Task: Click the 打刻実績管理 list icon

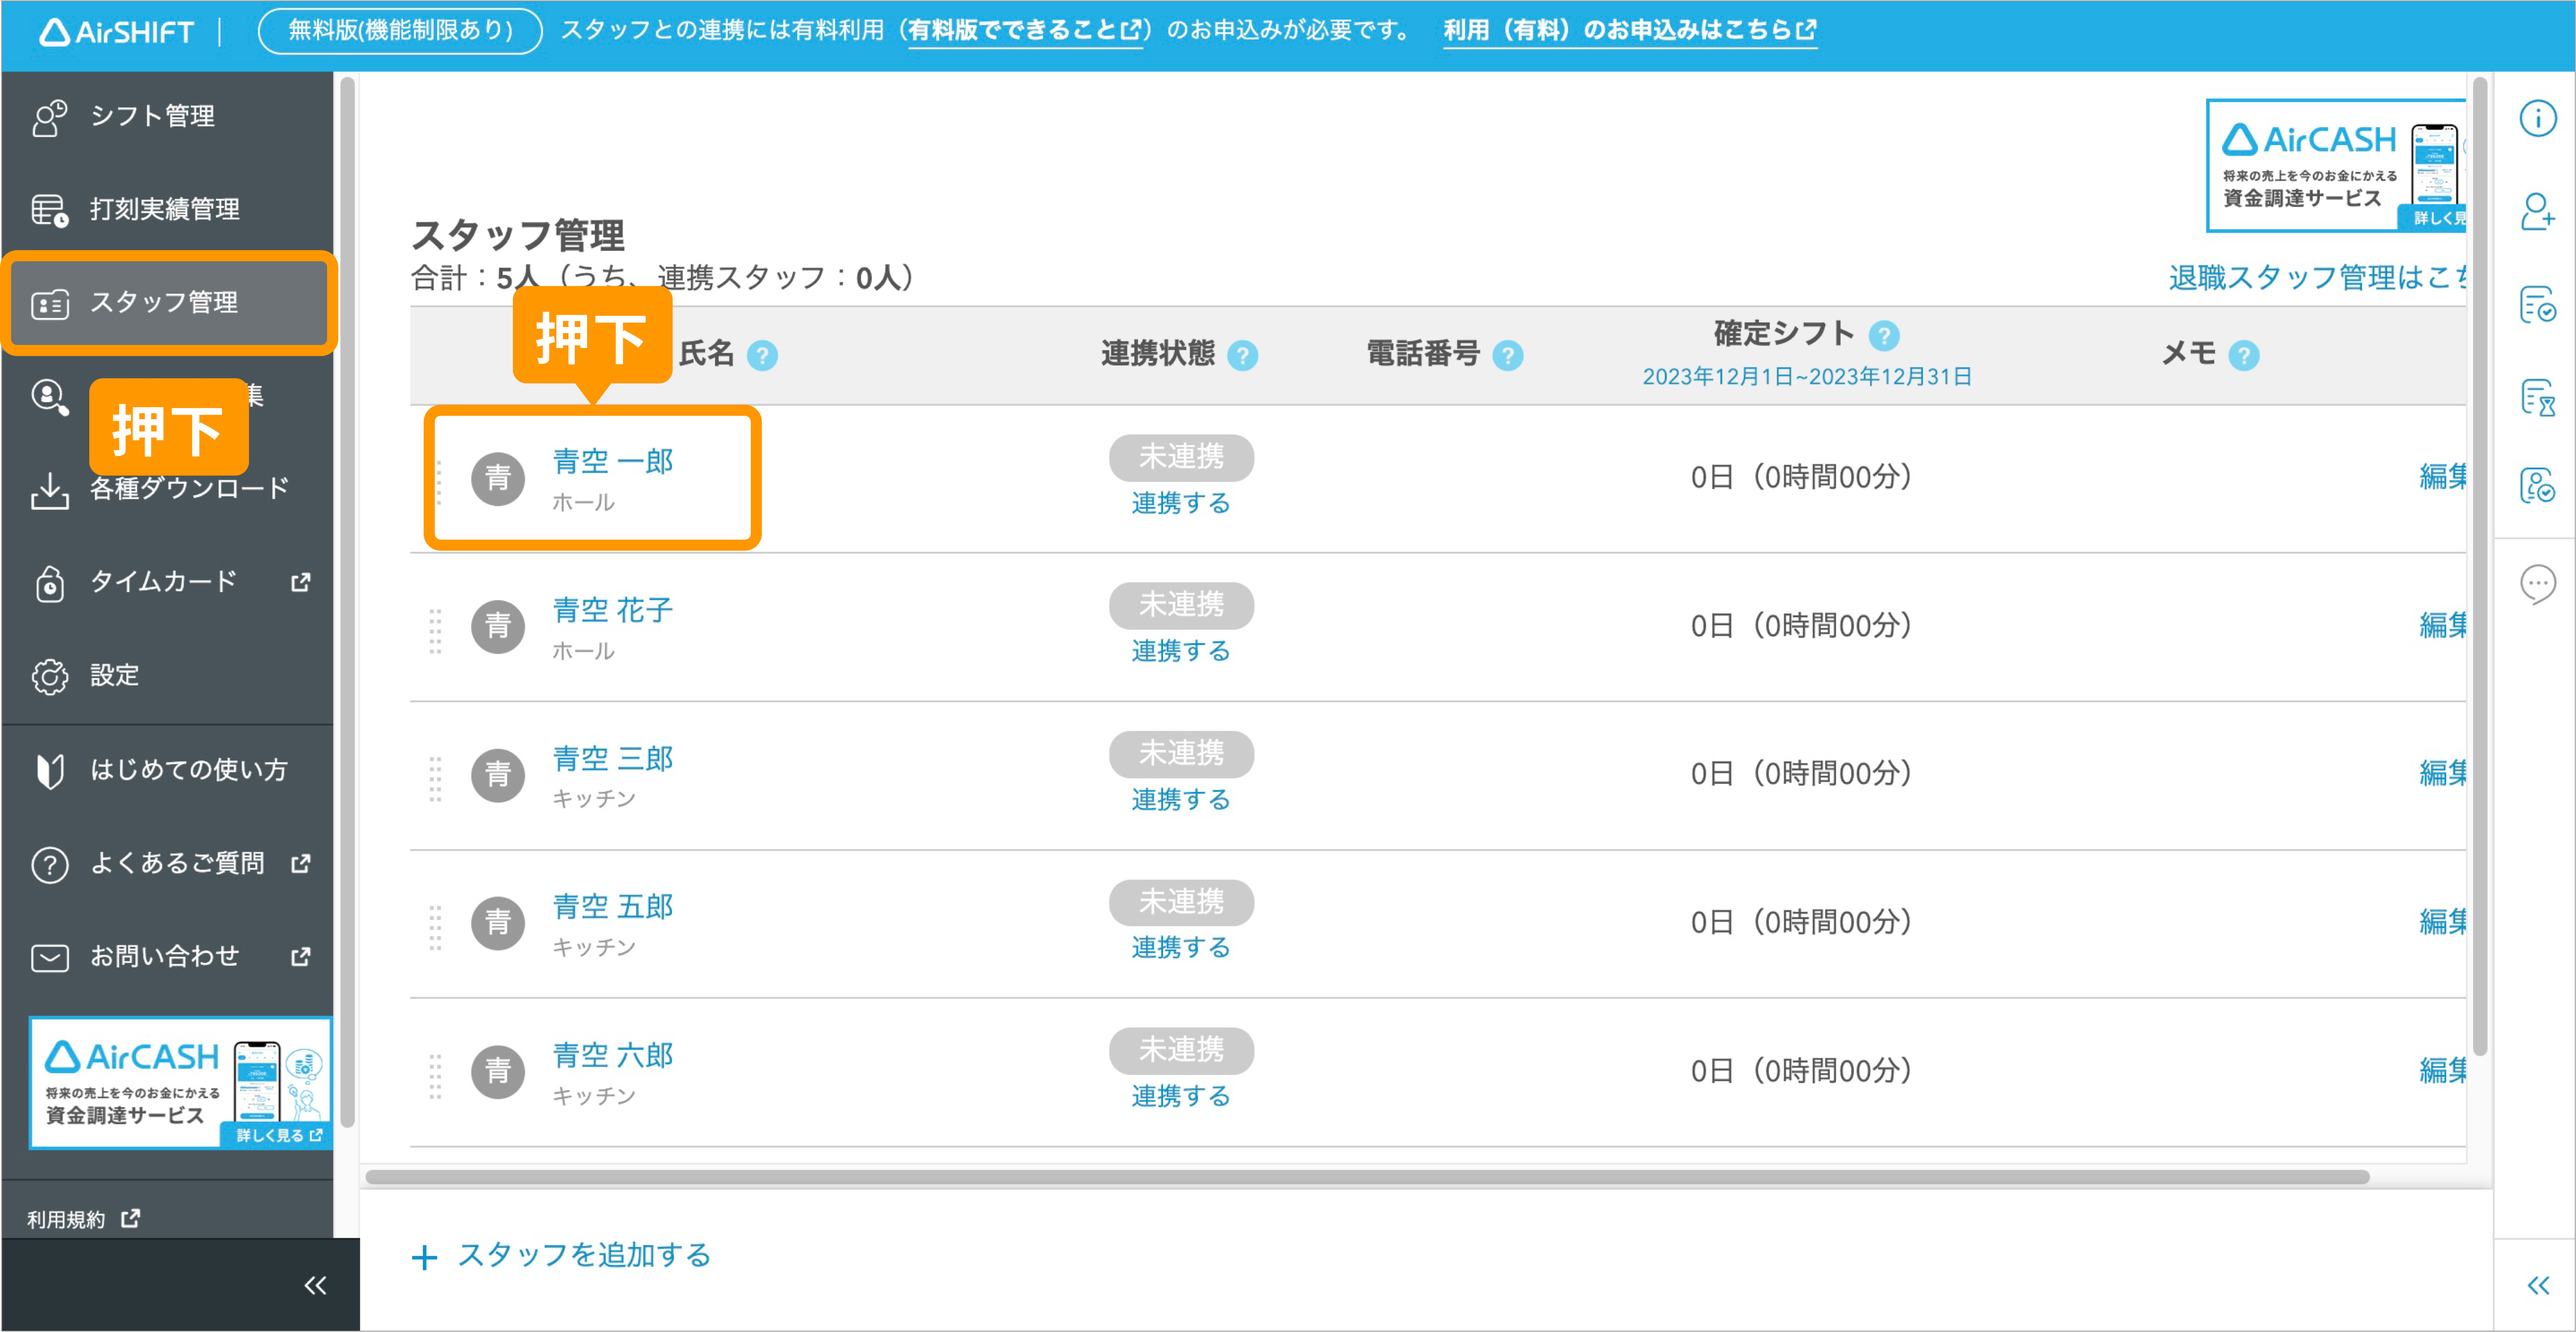Action: click(49, 210)
